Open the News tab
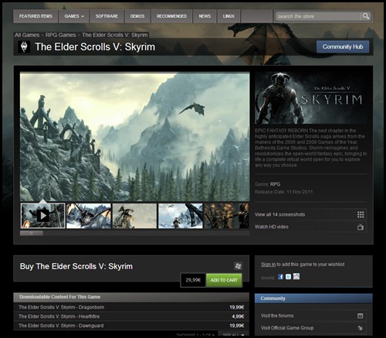This screenshot has height=338, width=386. click(x=205, y=16)
